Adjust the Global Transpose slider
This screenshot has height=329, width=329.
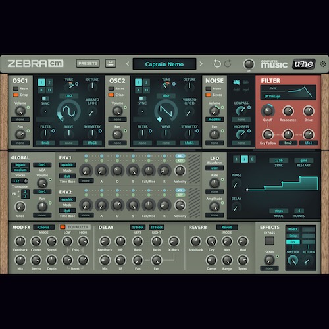coord(20,181)
